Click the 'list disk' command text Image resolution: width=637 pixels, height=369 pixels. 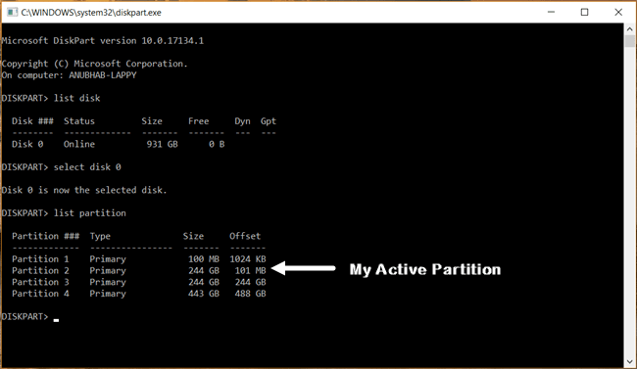pyautogui.click(x=77, y=98)
